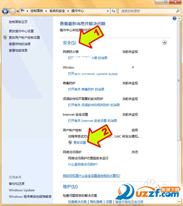The height and width of the screenshot is (206, 183).
Task: Click UAC shield icon next to 更改设置
Action: 70,142
